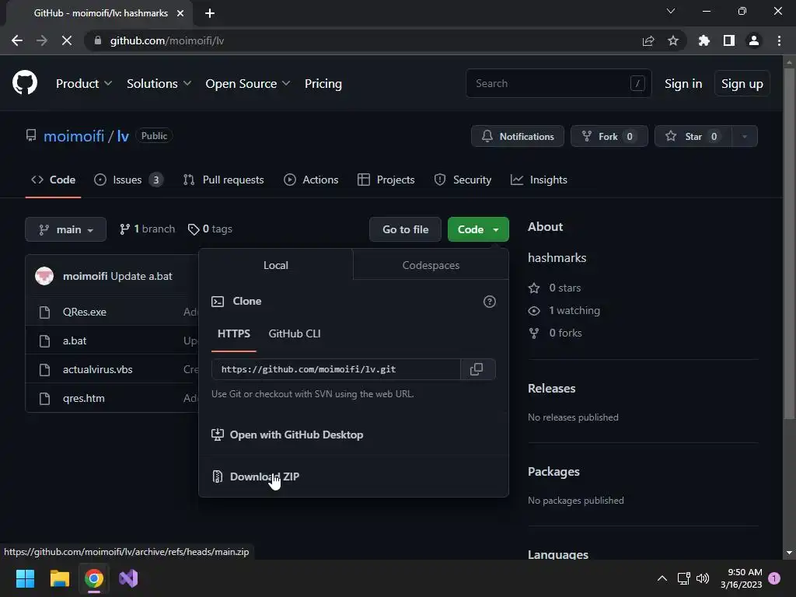
Task: Click the GitHub octocat logo
Action: point(24,82)
